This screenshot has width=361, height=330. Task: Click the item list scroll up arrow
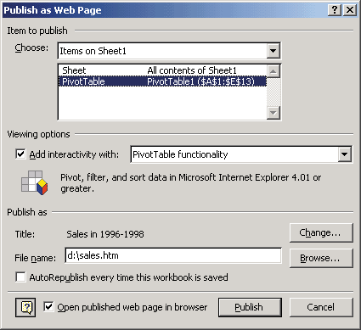274,71
